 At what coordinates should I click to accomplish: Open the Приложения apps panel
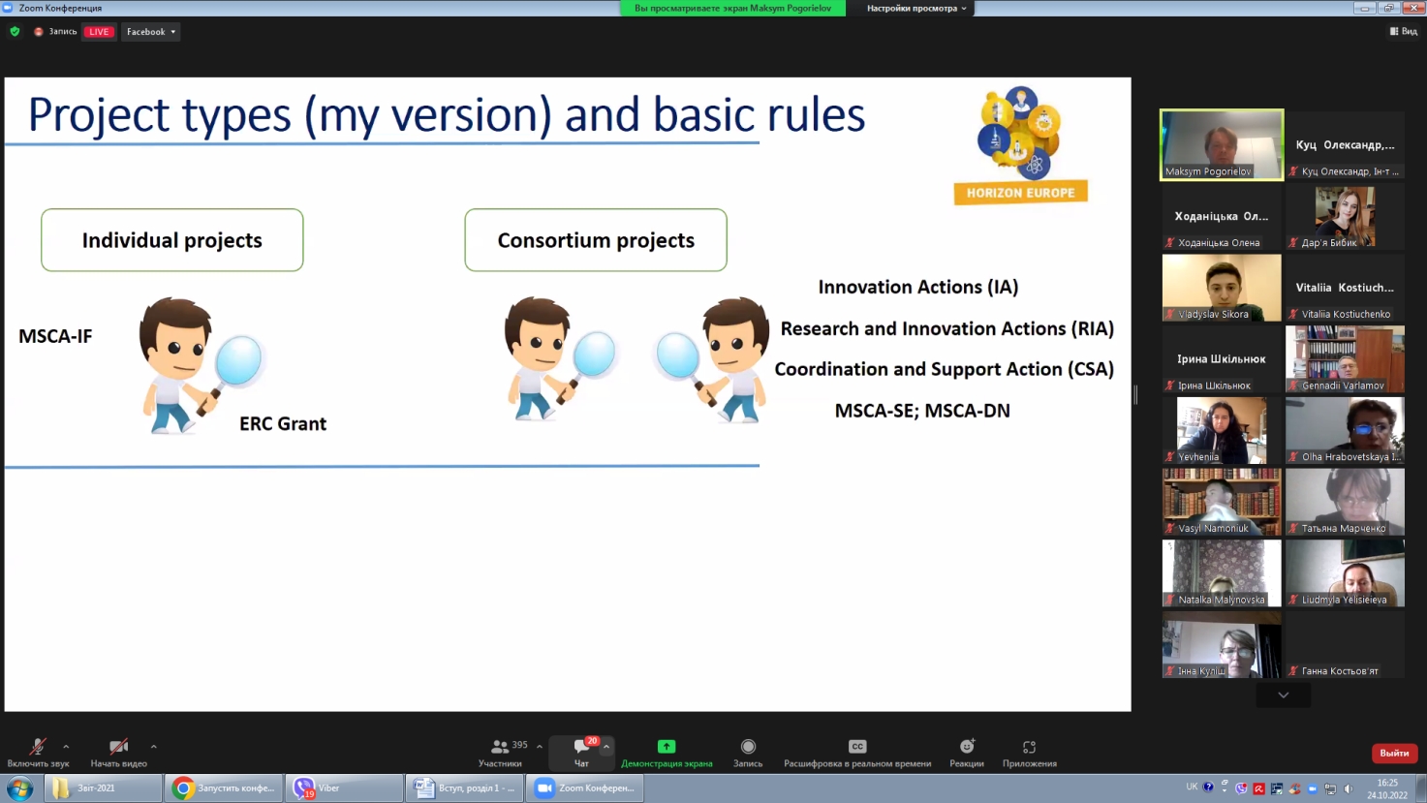(x=1029, y=752)
